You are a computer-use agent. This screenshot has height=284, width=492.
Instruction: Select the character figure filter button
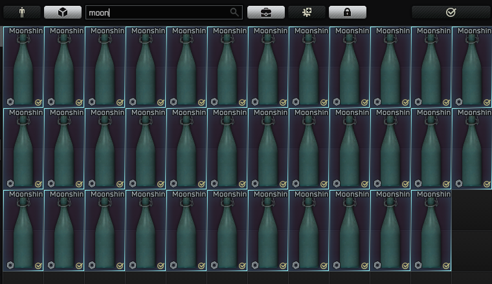tap(22, 12)
